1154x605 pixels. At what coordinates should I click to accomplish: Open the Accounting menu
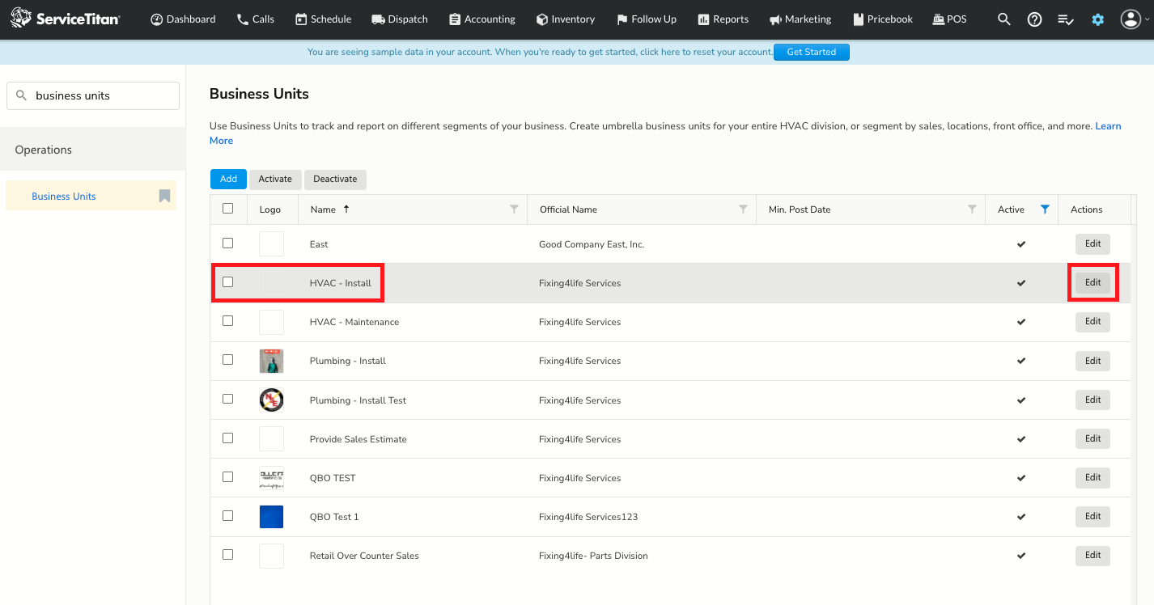[x=482, y=19]
